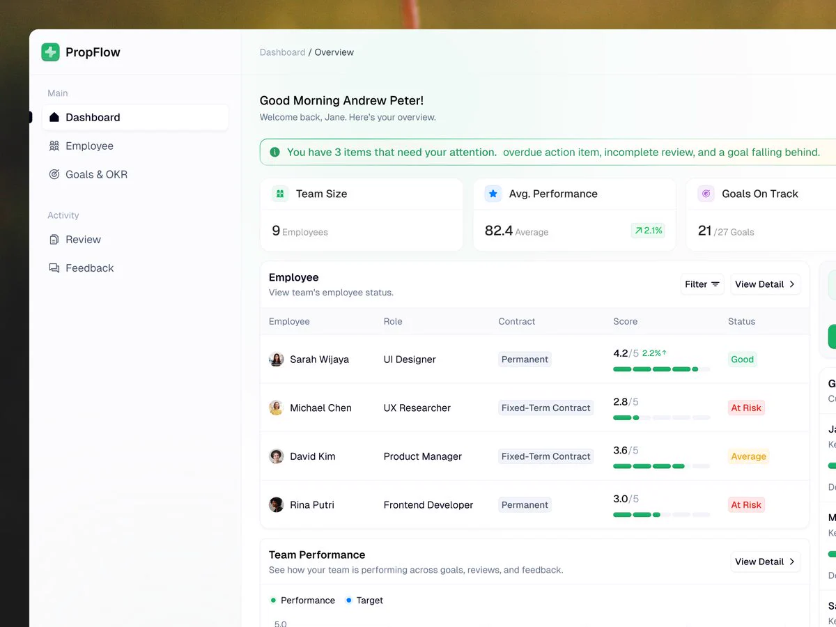Click David Kim's Average status badge
The width and height of the screenshot is (836, 627).
(748, 456)
